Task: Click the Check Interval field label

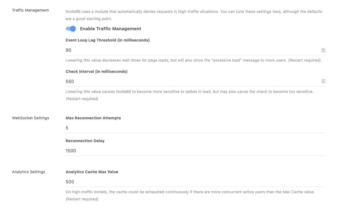Action: click(x=96, y=71)
